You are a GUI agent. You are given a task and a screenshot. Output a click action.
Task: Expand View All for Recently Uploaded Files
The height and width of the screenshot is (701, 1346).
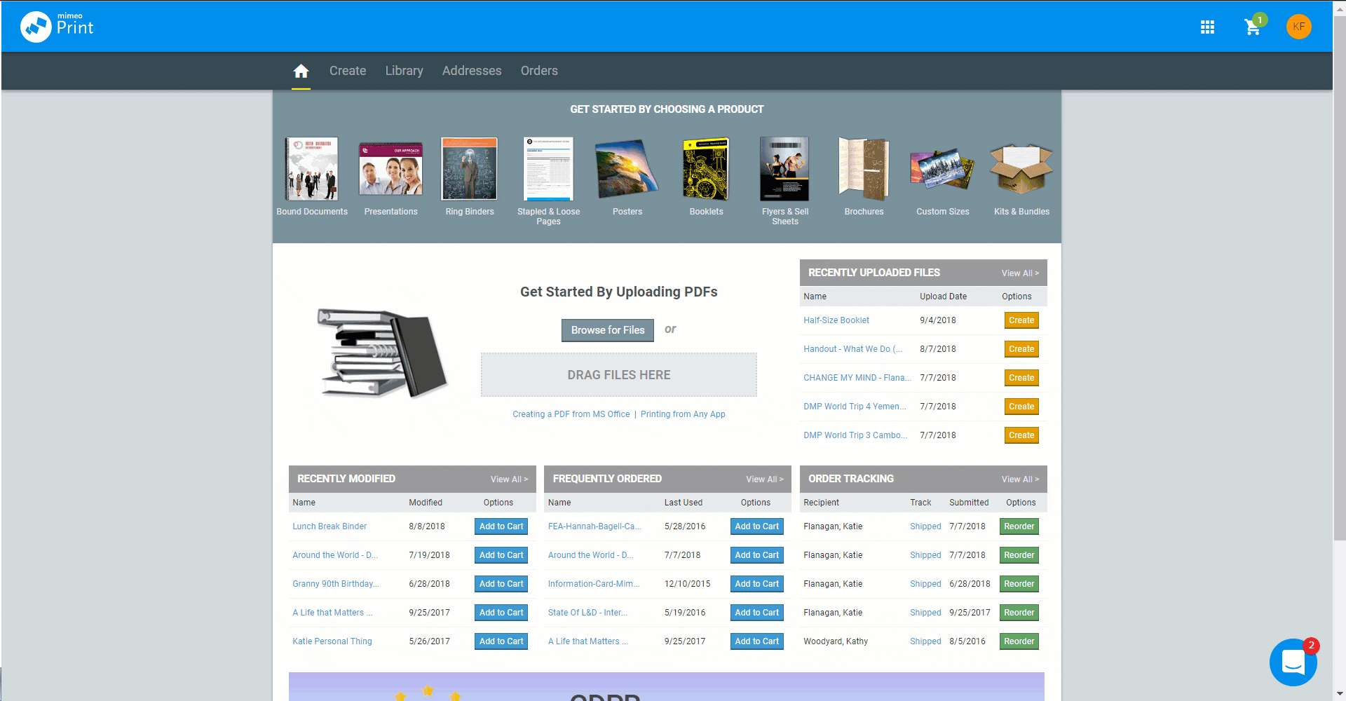tap(1020, 273)
